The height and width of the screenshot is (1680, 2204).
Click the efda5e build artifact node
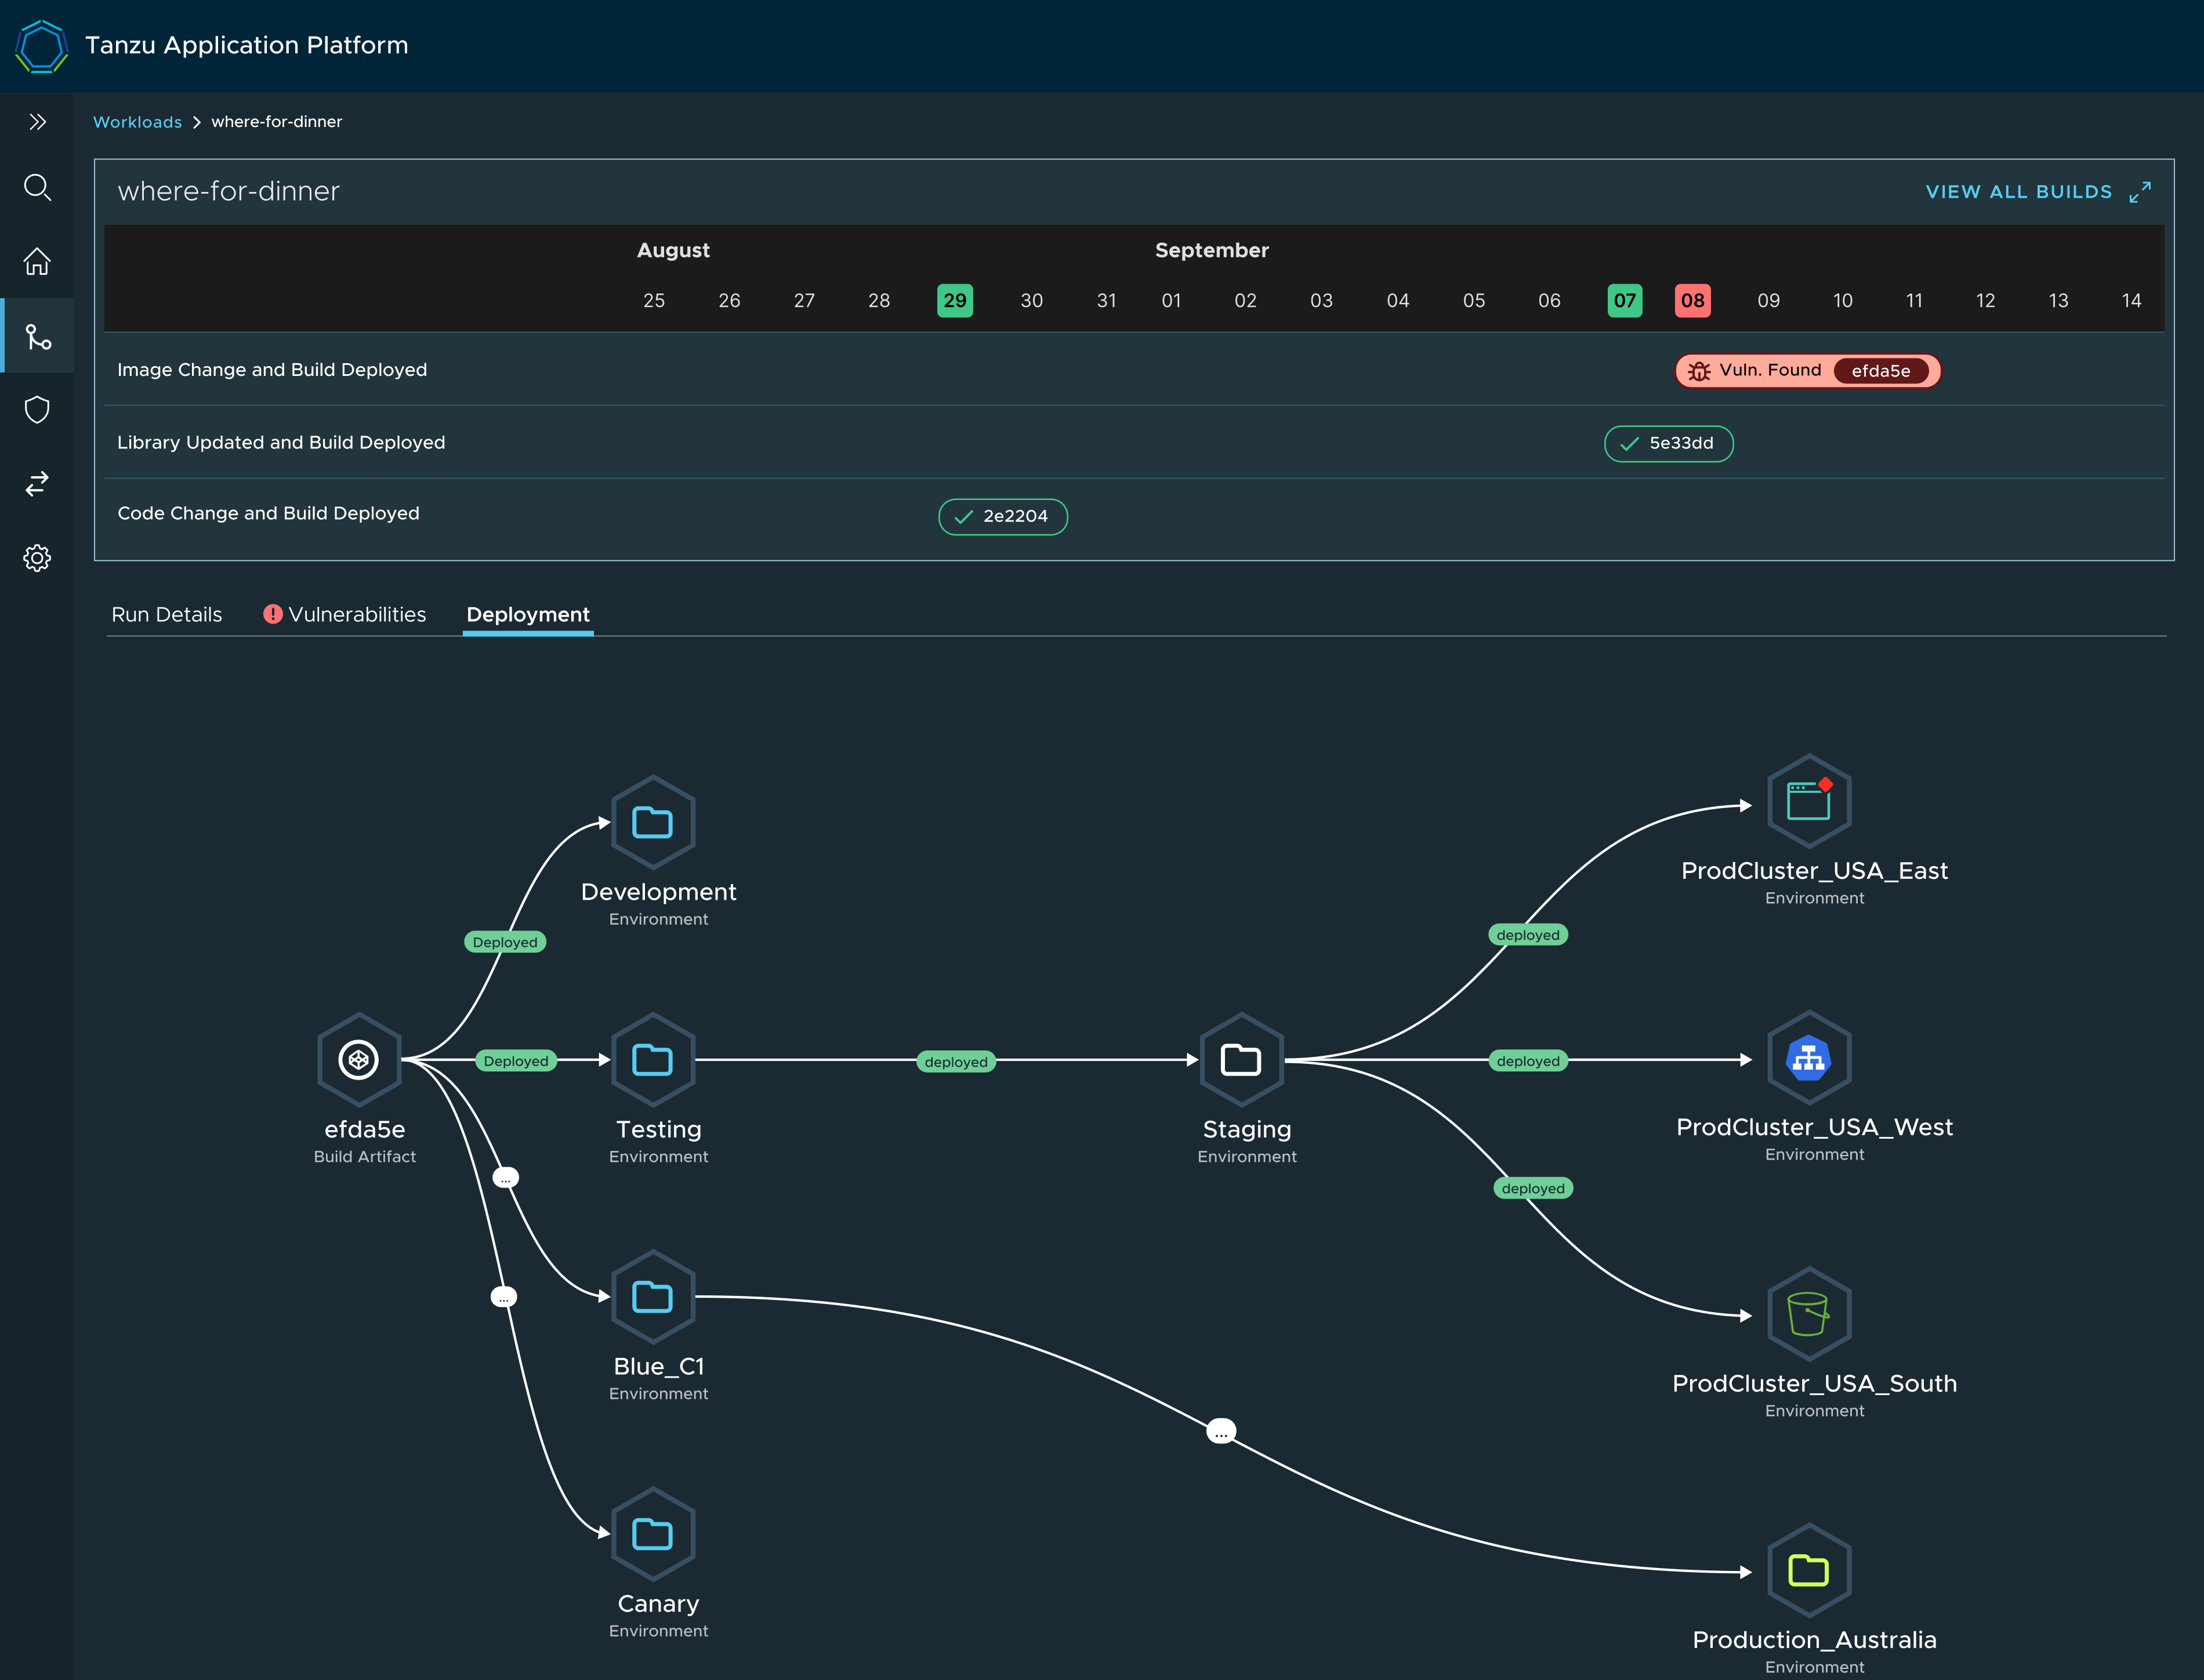tap(359, 1059)
